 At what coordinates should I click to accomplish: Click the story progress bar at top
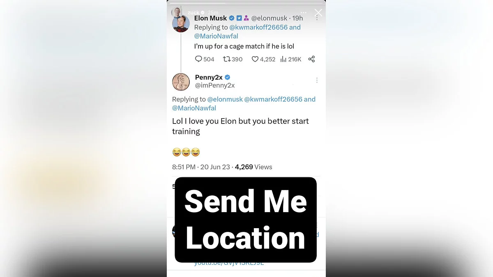(246, 3)
